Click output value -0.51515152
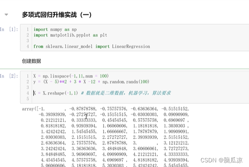Viewport: 249px width, 167px height. pos(175,109)
